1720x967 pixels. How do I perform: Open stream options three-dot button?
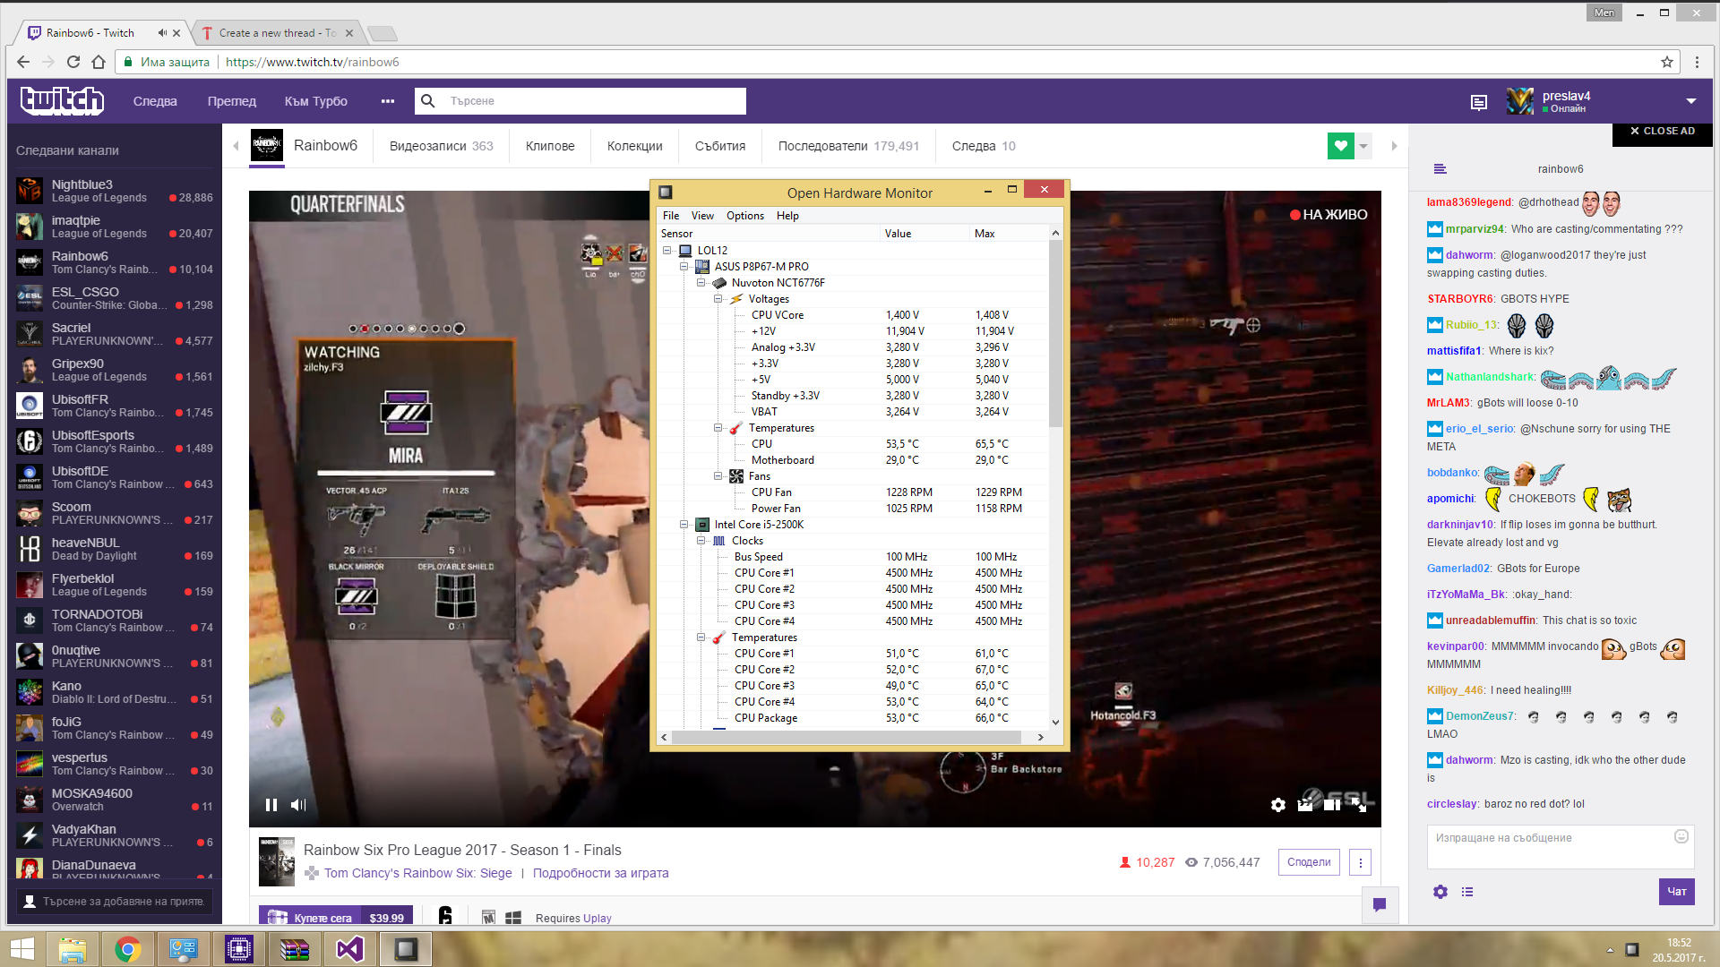pos(1360,862)
